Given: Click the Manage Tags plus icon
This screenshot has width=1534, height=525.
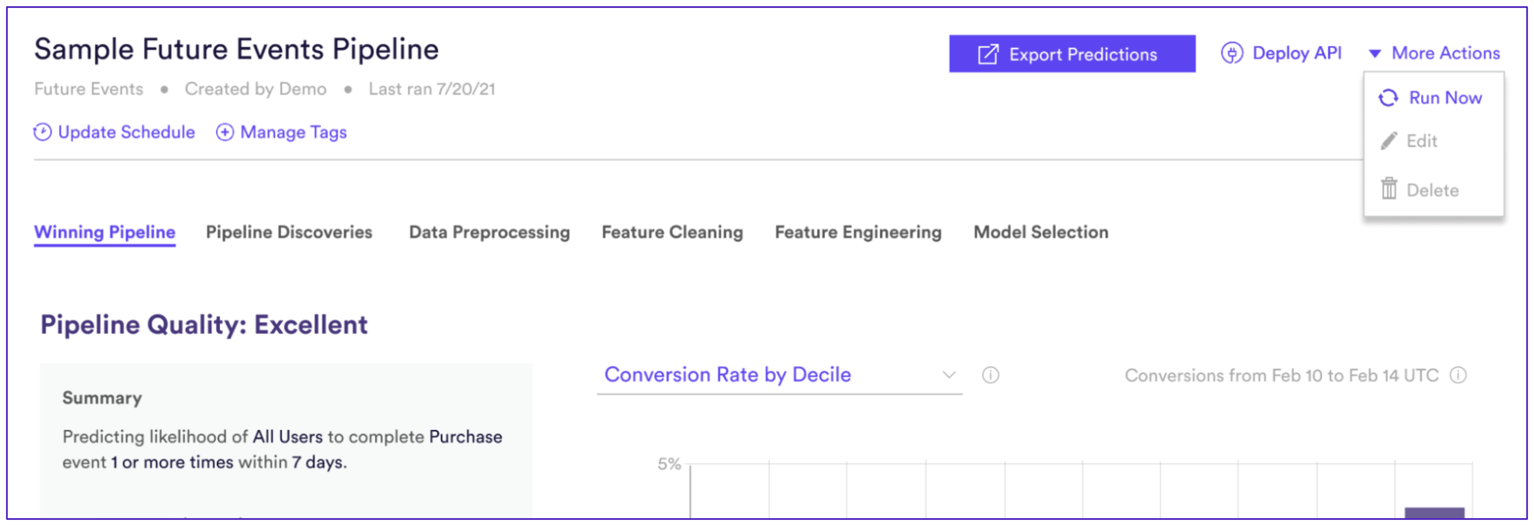Looking at the screenshot, I should point(224,132).
